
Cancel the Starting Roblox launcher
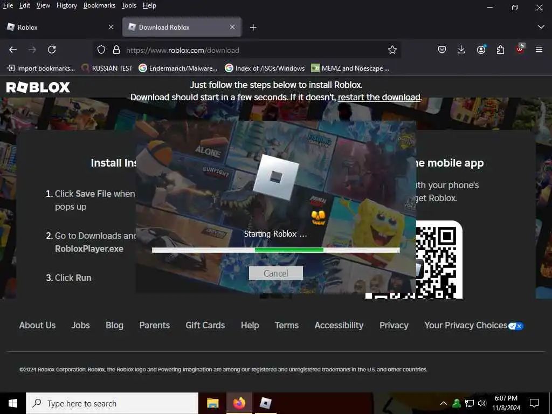(x=275, y=273)
